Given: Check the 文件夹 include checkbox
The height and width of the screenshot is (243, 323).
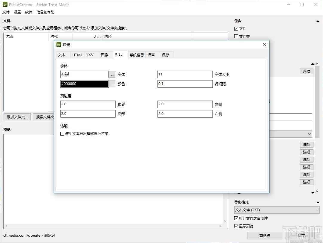Looking at the screenshot, I should 236,36.
